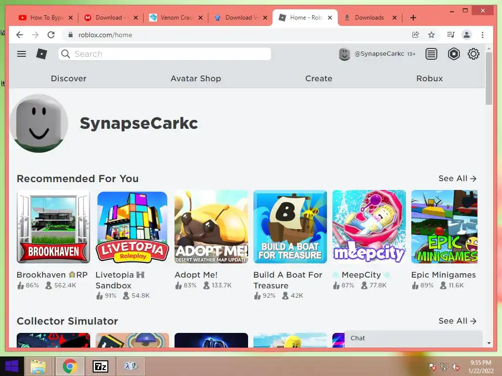Open the Epic Minigames game title
The height and width of the screenshot is (376, 502).
tap(443, 275)
